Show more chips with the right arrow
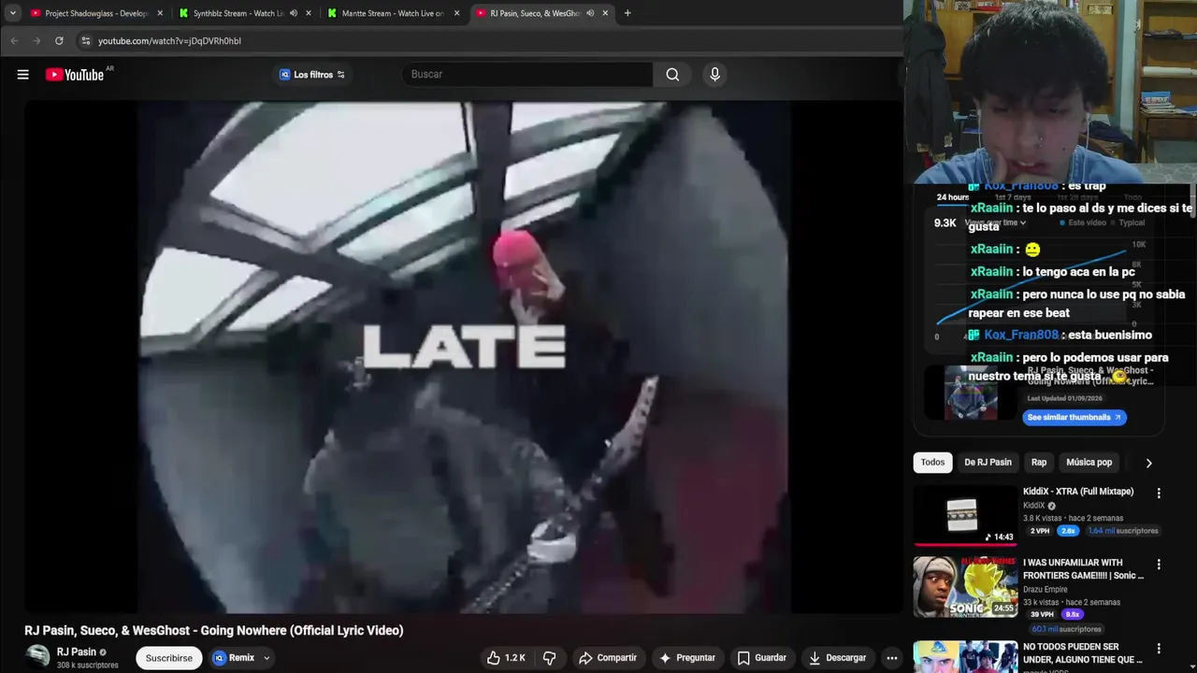Viewport: 1197px width, 673px height. click(x=1148, y=463)
